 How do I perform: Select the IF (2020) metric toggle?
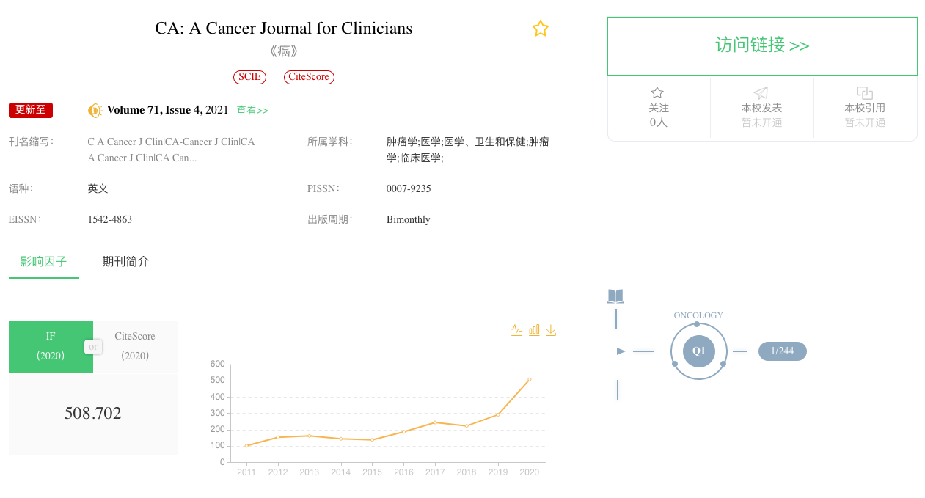51,346
